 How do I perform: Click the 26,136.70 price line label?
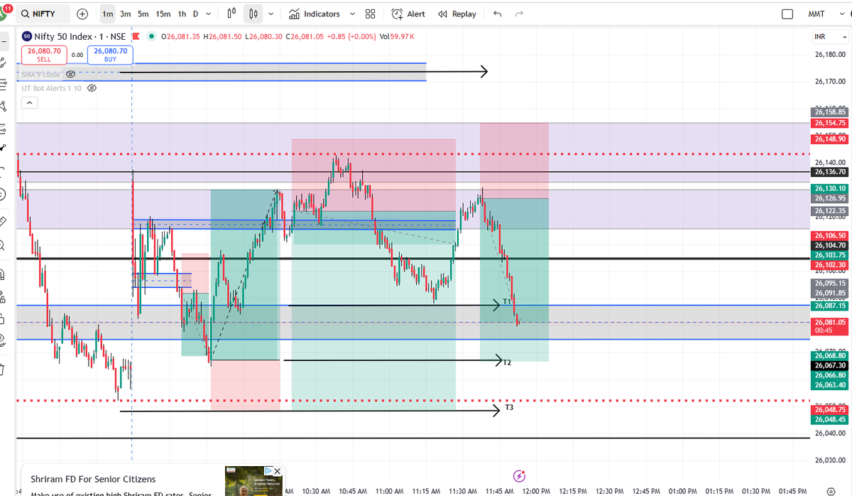tap(830, 172)
